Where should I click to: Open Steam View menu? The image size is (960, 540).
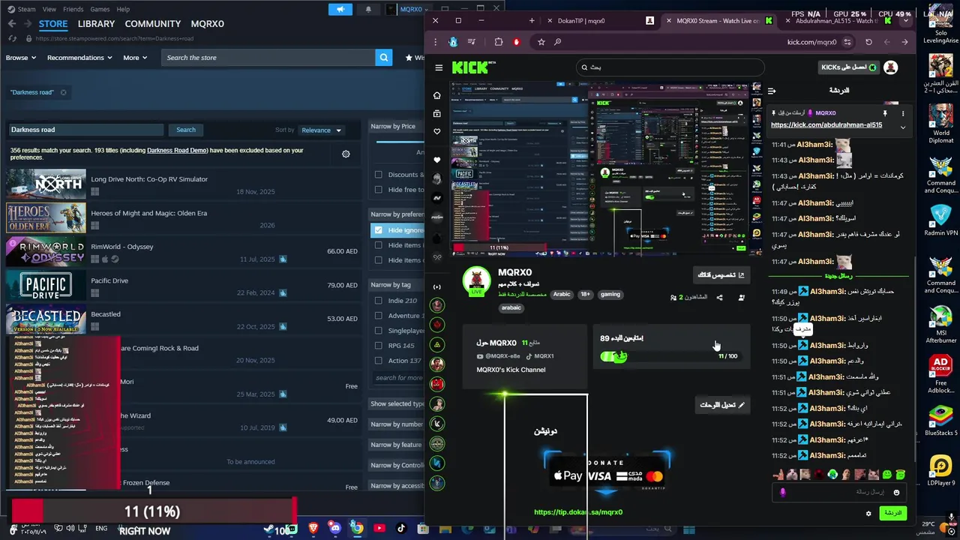click(x=49, y=9)
